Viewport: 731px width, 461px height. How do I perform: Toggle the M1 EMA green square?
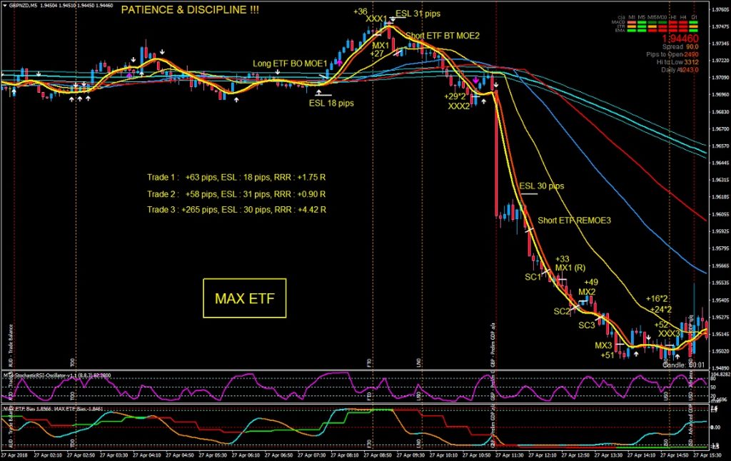pos(632,31)
